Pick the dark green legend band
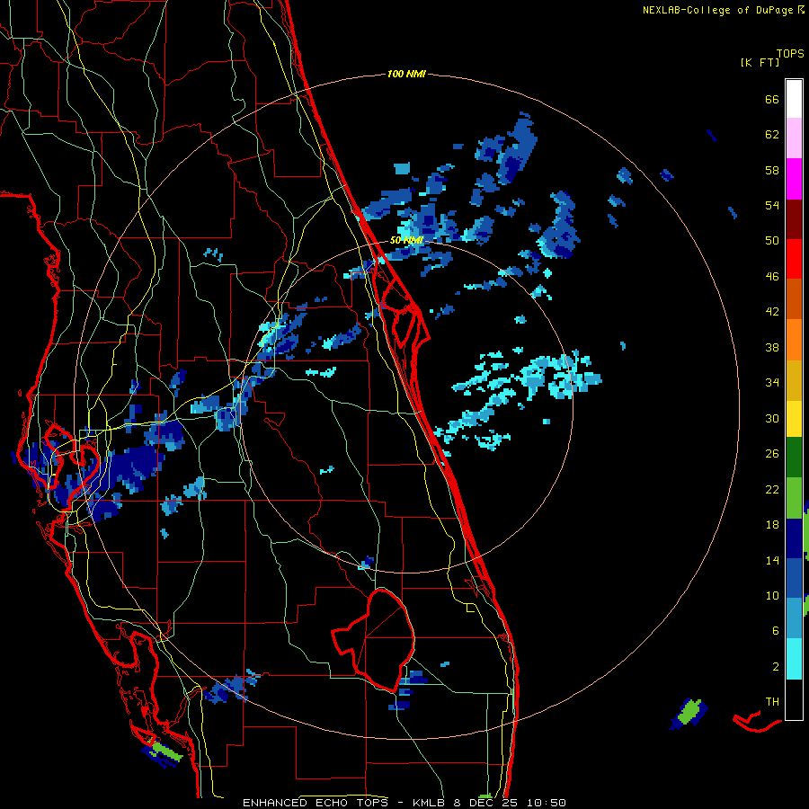Screen dimensions: 809x809 coord(794,458)
